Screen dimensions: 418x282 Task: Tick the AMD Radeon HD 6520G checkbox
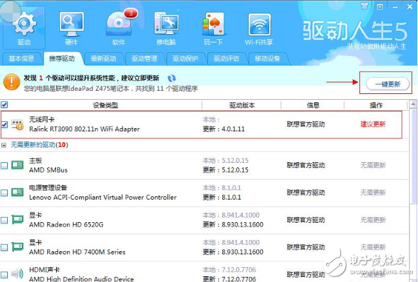[5, 220]
